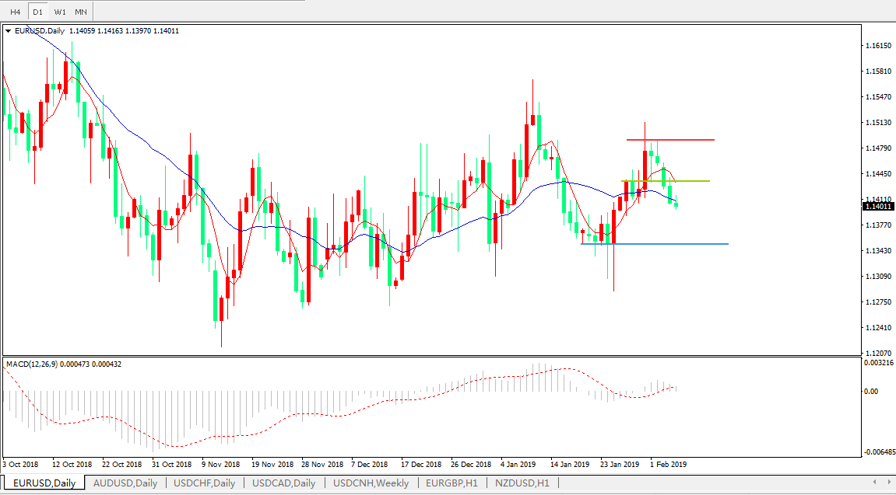Select the EURGBP,H1 chart tab
Image resolution: width=896 pixels, height=495 pixels.
pos(452,483)
